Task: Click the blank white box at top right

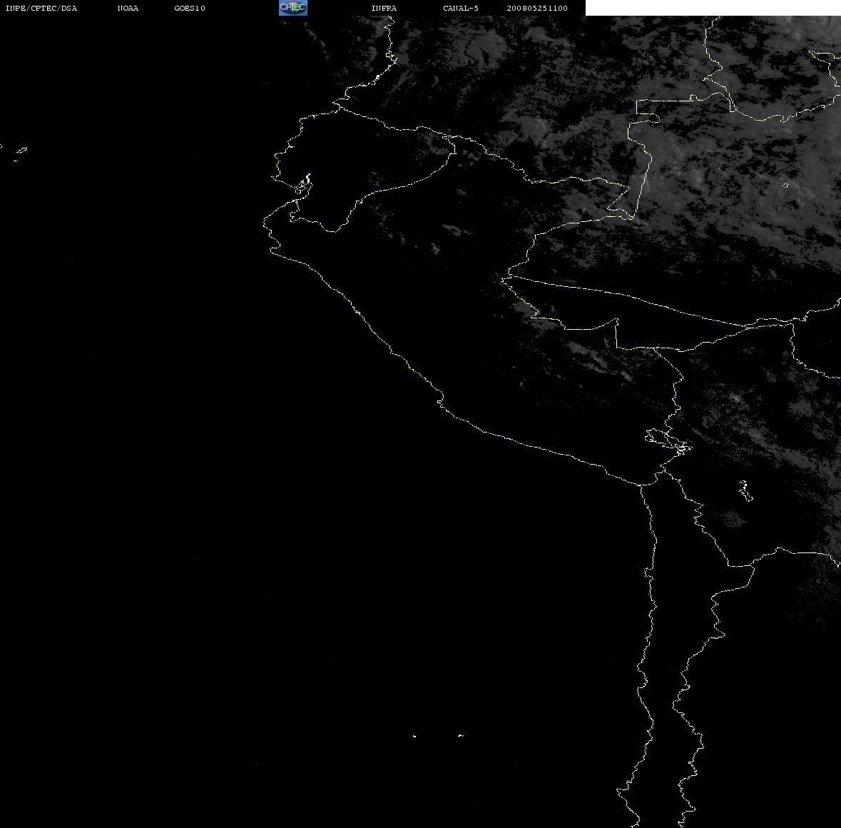Action: [x=713, y=8]
